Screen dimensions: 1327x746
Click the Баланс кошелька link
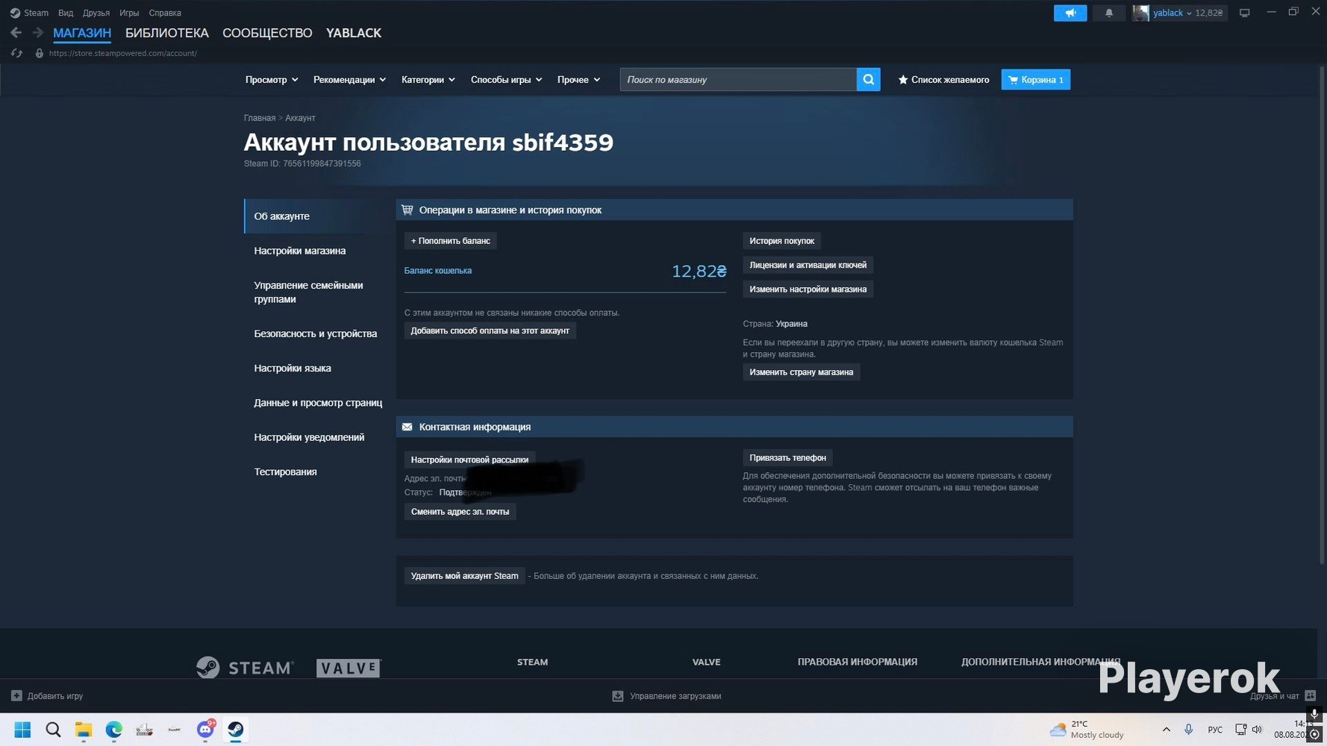[x=438, y=271]
